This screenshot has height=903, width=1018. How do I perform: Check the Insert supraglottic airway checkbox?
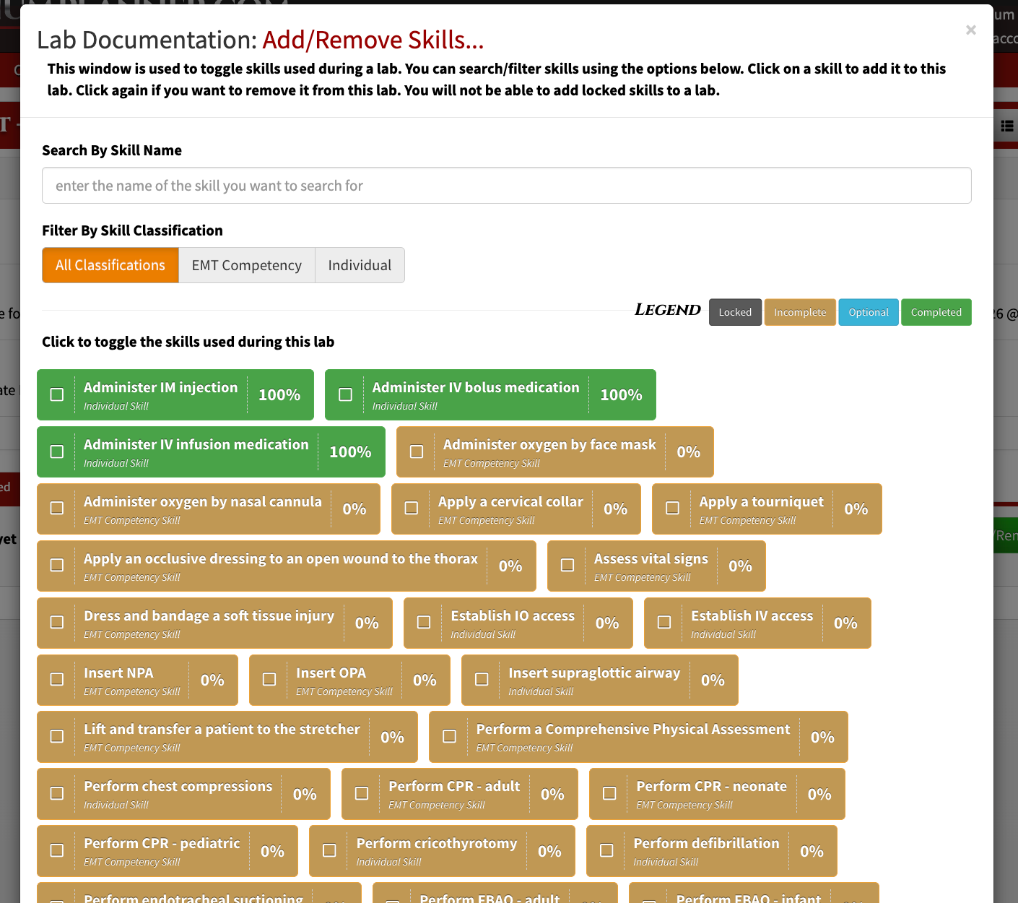click(x=482, y=680)
